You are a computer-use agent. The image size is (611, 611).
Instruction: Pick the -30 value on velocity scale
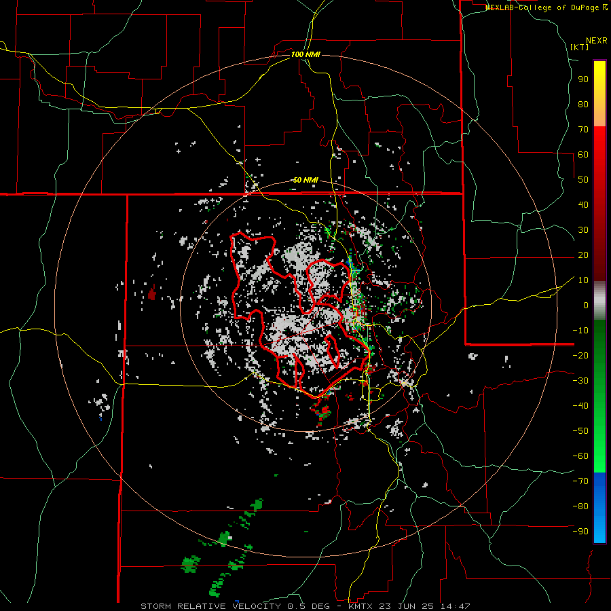(x=580, y=381)
